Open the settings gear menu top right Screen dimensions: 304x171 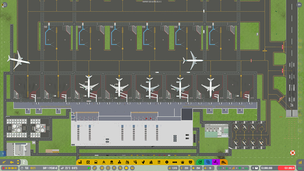tap(299, 5)
